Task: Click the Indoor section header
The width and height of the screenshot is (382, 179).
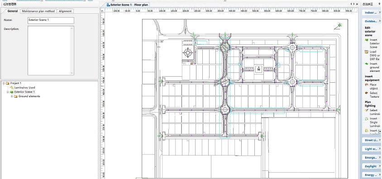Action: click(371, 12)
